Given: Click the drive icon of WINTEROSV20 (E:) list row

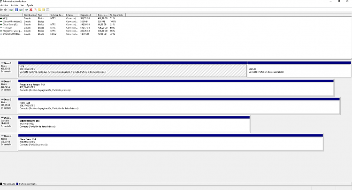Looking at the screenshot, I should pyautogui.click(x=1, y=34).
